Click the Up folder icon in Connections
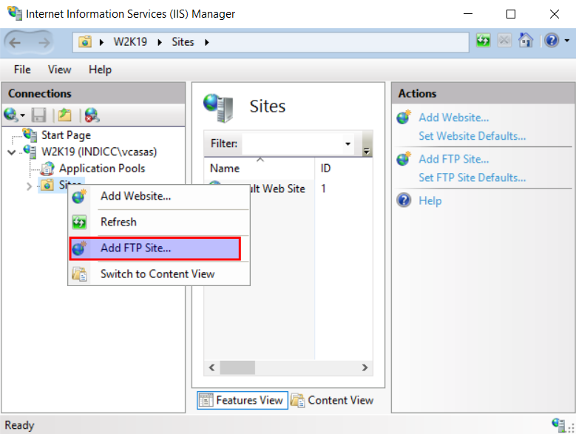576x434 pixels. point(65,115)
